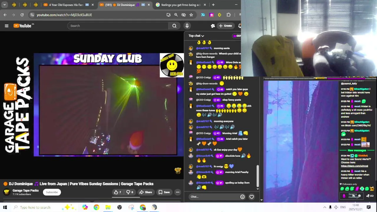
Task: Expand the Chrome tab search dropdown
Action: coord(4,5)
